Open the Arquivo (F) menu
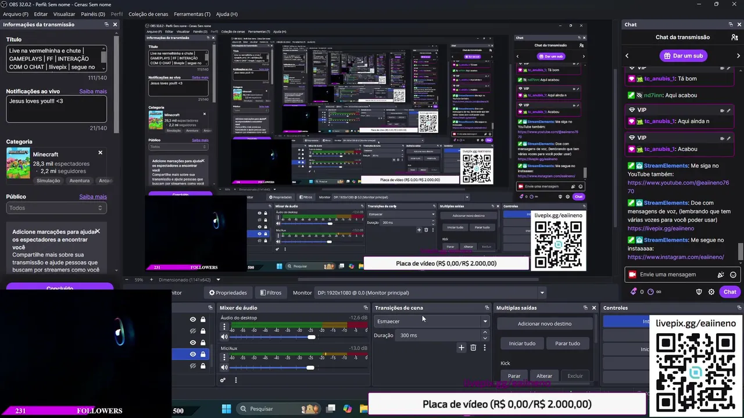The width and height of the screenshot is (744, 418). pyautogui.click(x=16, y=14)
